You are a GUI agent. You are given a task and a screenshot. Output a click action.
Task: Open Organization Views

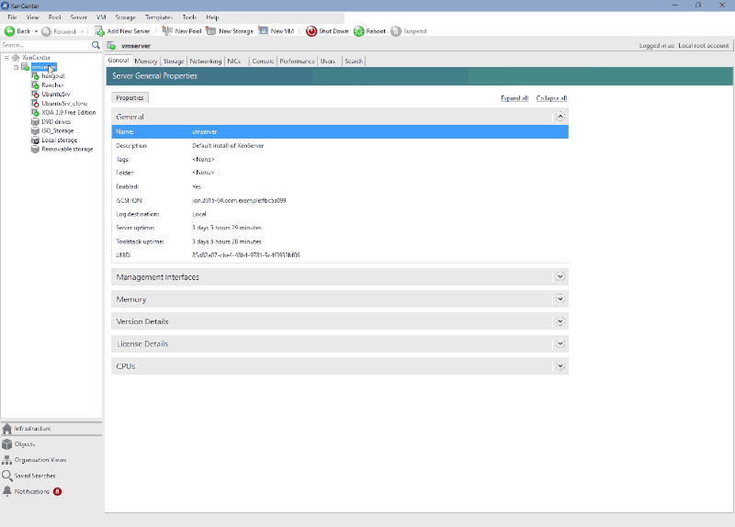(x=51, y=460)
